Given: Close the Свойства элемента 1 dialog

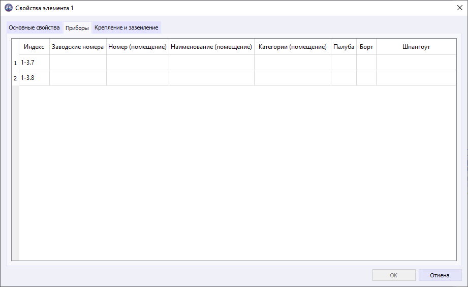Looking at the screenshot, I should coord(459,8).
